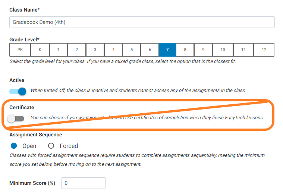This screenshot has height=196, width=283.
Task: Turn off the Active class toggle
Action: (x=18, y=91)
